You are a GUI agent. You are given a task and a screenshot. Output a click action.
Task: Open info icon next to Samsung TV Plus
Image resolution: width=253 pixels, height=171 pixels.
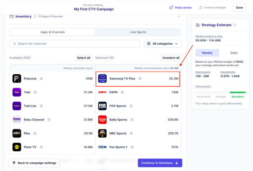[x=140, y=78]
